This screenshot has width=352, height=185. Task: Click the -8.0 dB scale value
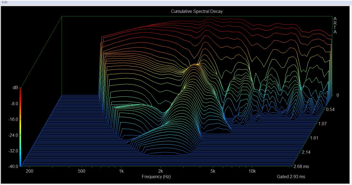click(x=15, y=104)
